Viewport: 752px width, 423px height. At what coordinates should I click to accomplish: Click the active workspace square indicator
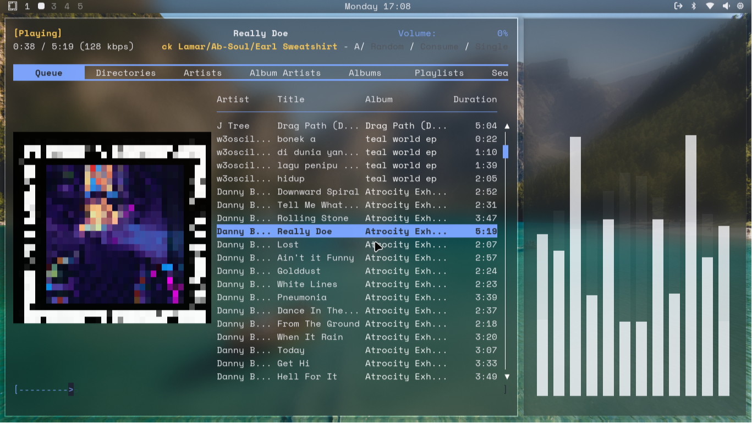coord(41,7)
